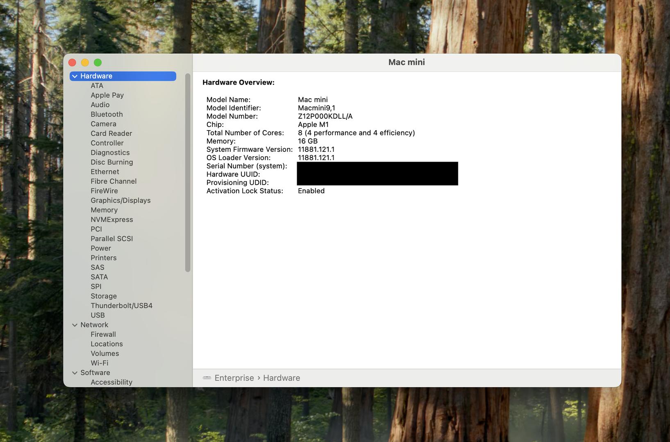
Task: Show Ethernet hardware details
Action: [x=105, y=171]
